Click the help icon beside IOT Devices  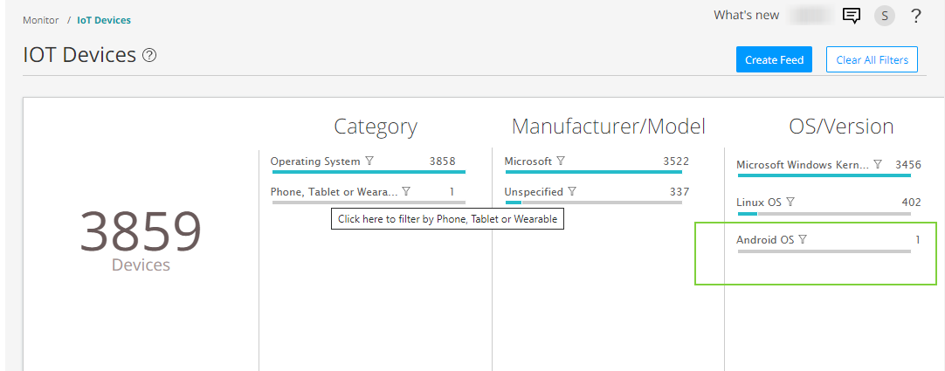149,56
